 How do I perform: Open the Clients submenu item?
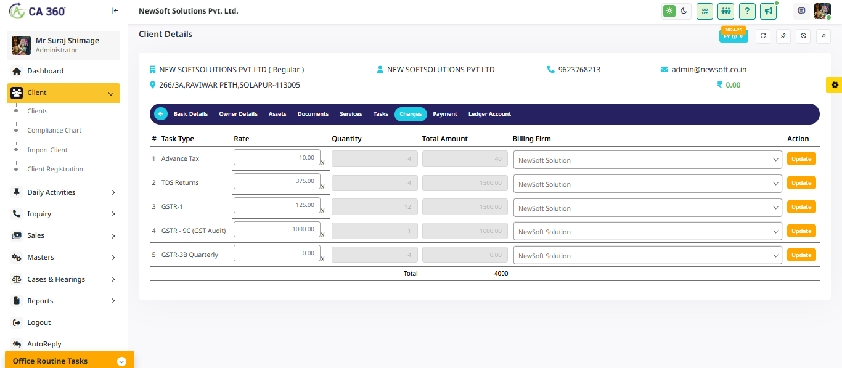[x=38, y=111]
